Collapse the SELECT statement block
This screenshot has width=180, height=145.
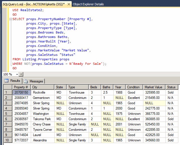click(11, 19)
